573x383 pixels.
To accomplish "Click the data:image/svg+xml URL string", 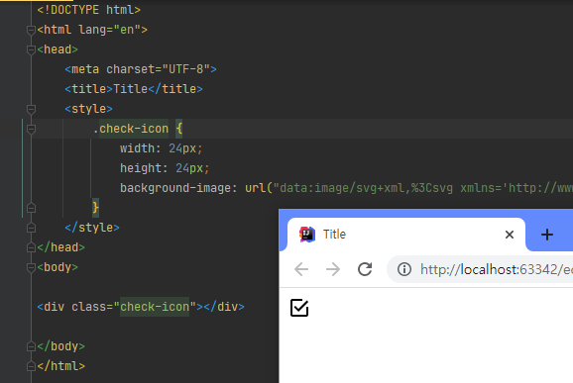I will pos(423,188).
